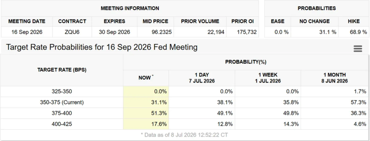
Task: Select the 1 MONTH 8 JUN 2026 header
Action: coord(335,78)
